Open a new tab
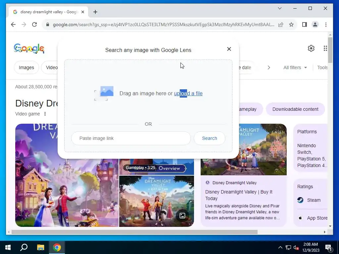 point(95,12)
